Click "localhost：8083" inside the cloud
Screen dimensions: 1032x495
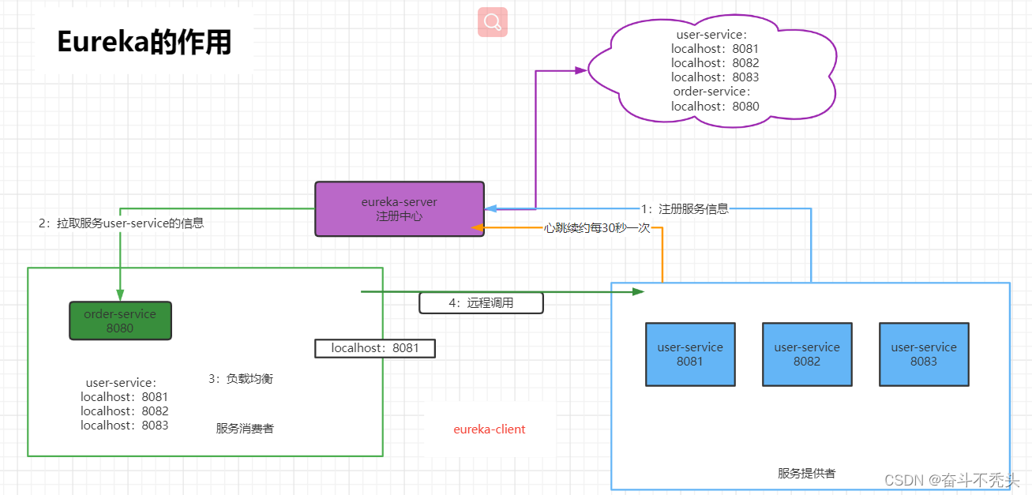tap(715, 77)
